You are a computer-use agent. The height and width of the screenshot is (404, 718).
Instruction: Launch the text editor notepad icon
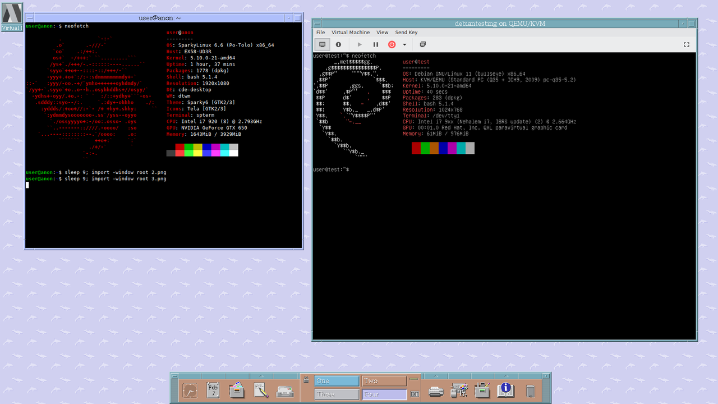[x=260, y=390]
